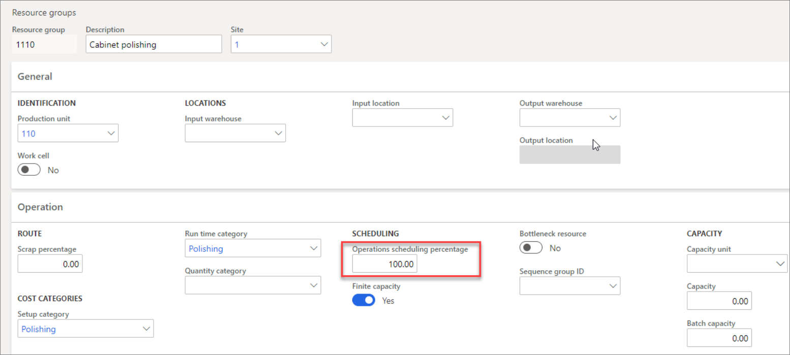Click the Scrap percentage field
The height and width of the screenshot is (355, 790).
pyautogui.click(x=50, y=264)
